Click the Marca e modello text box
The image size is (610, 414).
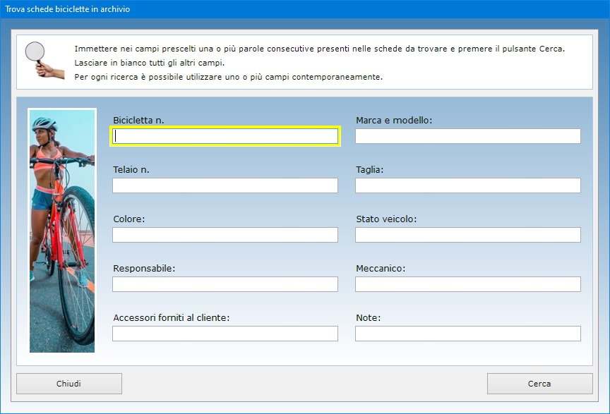pos(467,136)
